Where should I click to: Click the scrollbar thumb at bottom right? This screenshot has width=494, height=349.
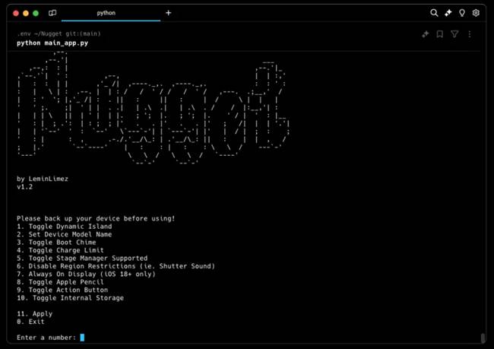coord(483,338)
